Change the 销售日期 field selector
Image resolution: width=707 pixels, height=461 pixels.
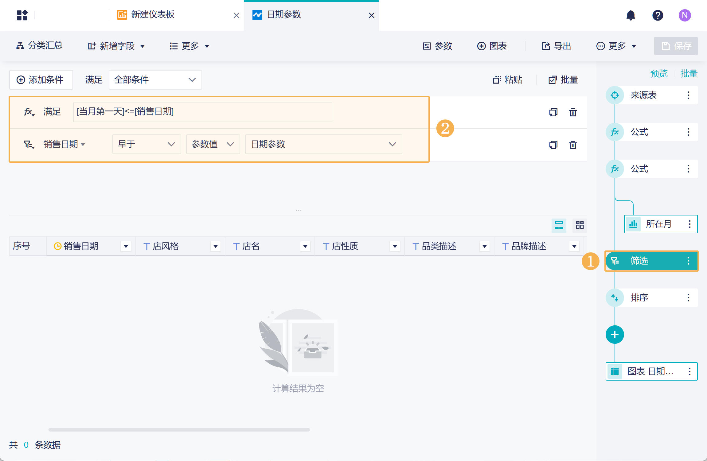(64, 144)
